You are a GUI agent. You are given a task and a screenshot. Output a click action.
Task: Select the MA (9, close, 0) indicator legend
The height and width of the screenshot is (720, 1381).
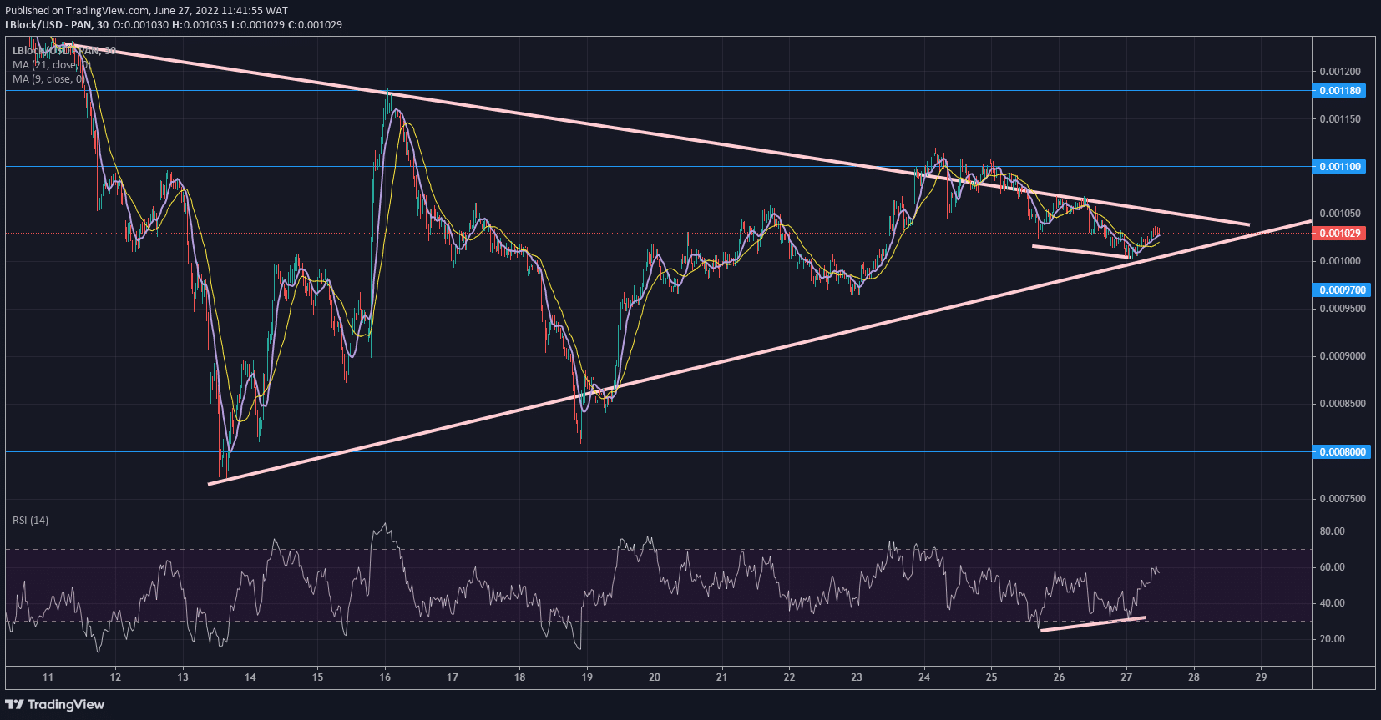point(48,79)
